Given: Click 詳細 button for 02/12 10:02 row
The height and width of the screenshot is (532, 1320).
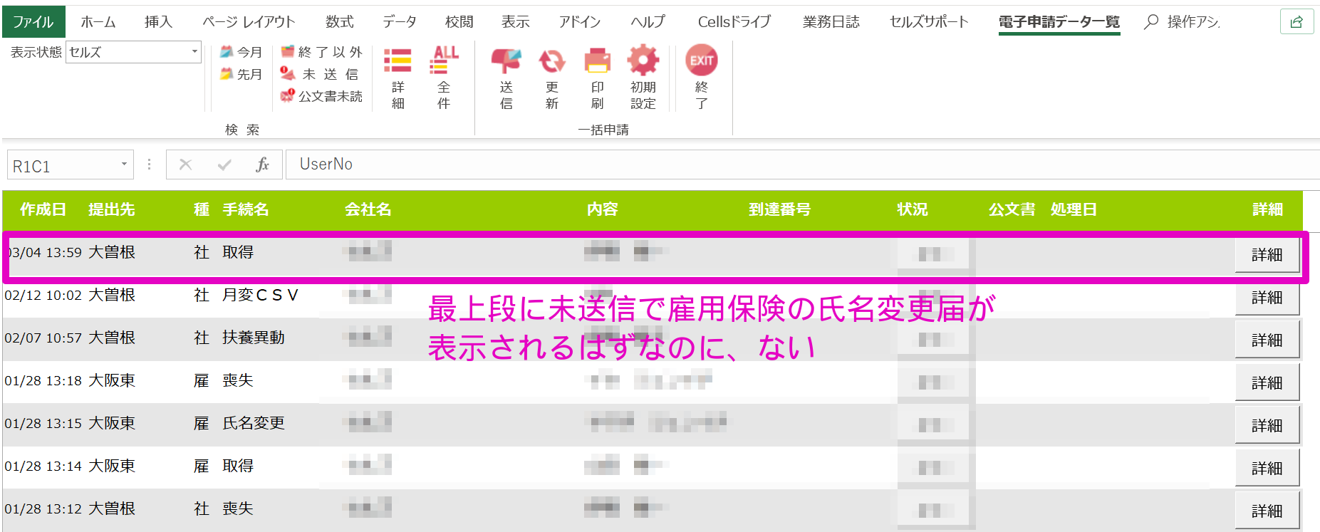Looking at the screenshot, I should [1267, 298].
